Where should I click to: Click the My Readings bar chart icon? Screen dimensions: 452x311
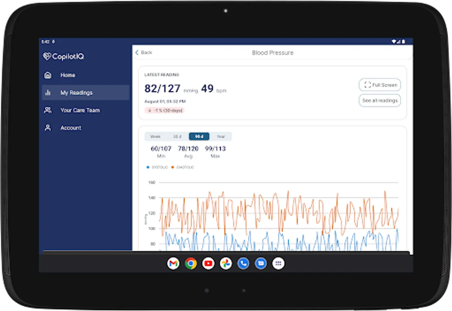pyautogui.click(x=48, y=93)
